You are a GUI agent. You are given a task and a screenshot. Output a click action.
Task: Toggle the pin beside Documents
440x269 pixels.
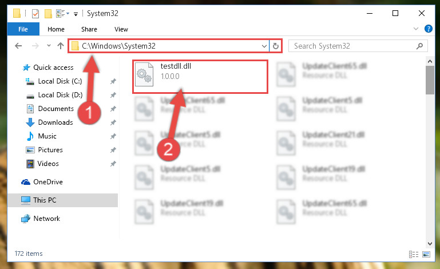(113, 109)
